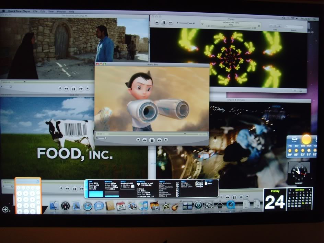Click add-widget plus button at bottom left

(5, 209)
